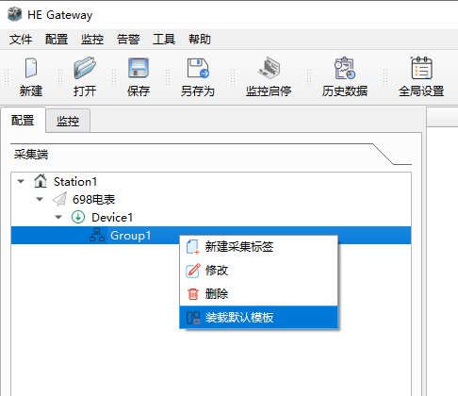Click the HE Gateway window title
The width and height of the screenshot is (458, 396).
pyautogui.click(x=60, y=15)
